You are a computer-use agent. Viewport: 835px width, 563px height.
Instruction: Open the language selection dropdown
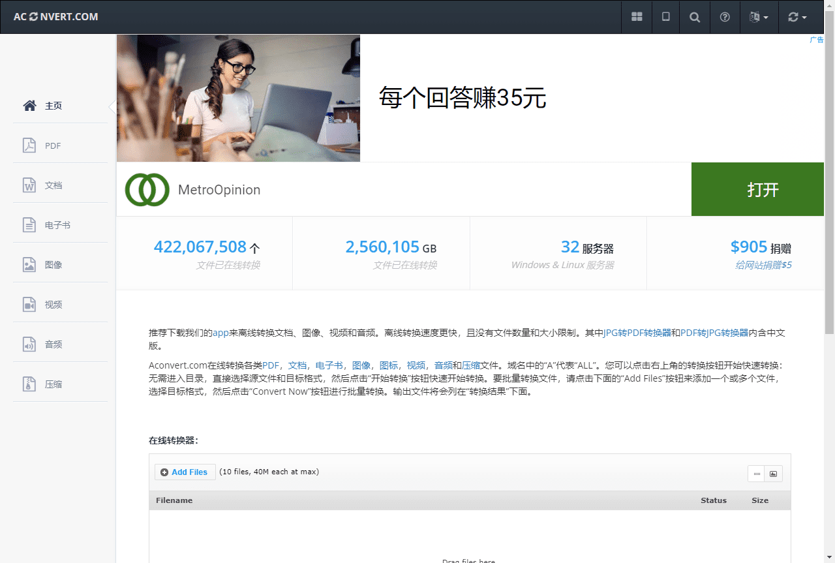click(x=759, y=17)
